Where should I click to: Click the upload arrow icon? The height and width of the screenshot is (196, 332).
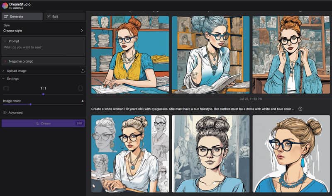pyautogui.click(x=82, y=71)
